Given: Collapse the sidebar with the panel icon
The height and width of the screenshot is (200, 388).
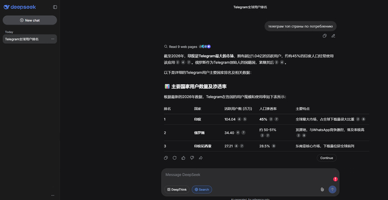Looking at the screenshot, I should 55,7.
